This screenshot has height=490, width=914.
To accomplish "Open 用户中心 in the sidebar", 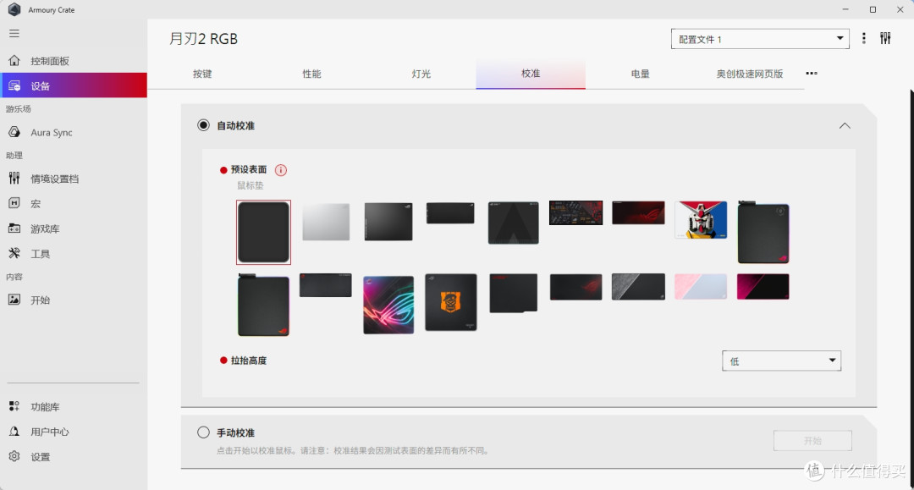I will click(x=74, y=431).
